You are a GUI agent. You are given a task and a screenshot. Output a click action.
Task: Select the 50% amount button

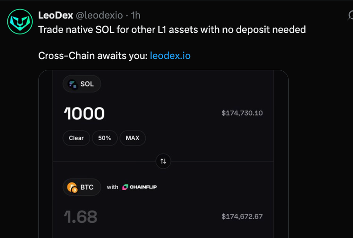105,138
